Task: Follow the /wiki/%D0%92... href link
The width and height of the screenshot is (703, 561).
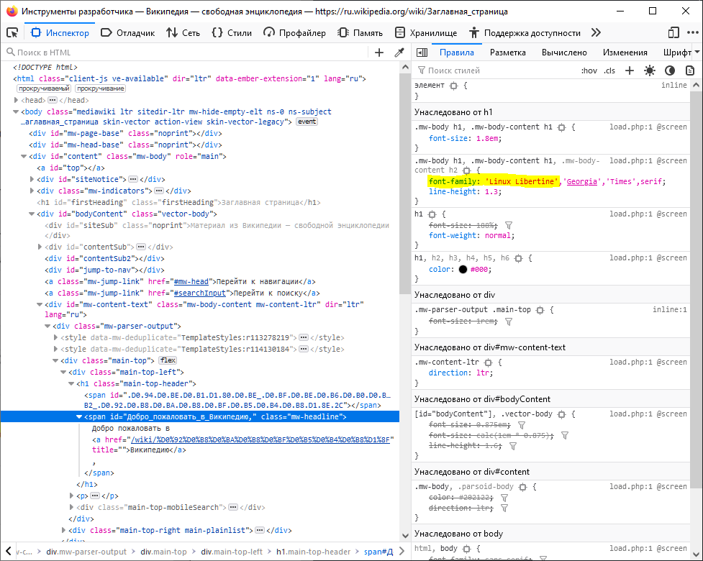Action: (x=260, y=440)
